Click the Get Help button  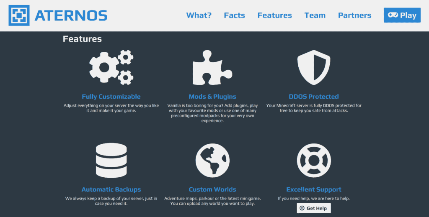(x=314, y=208)
